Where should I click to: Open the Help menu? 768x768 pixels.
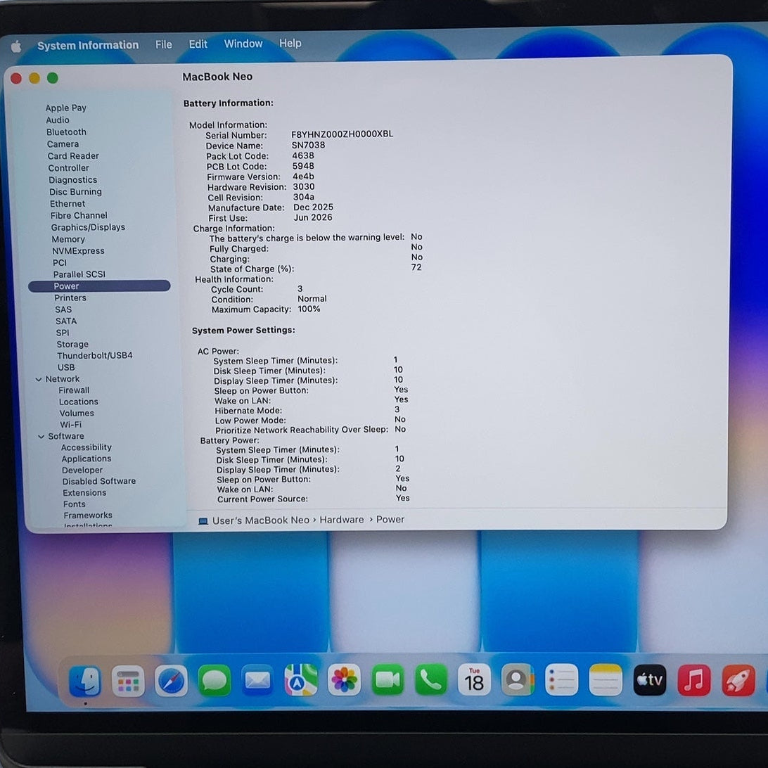tap(290, 43)
